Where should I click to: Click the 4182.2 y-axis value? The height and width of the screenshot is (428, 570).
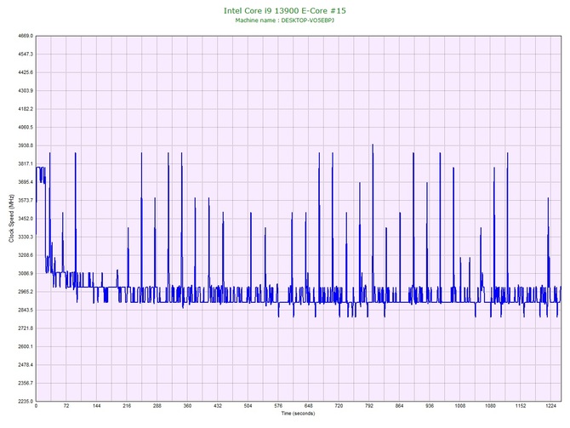[x=26, y=109]
